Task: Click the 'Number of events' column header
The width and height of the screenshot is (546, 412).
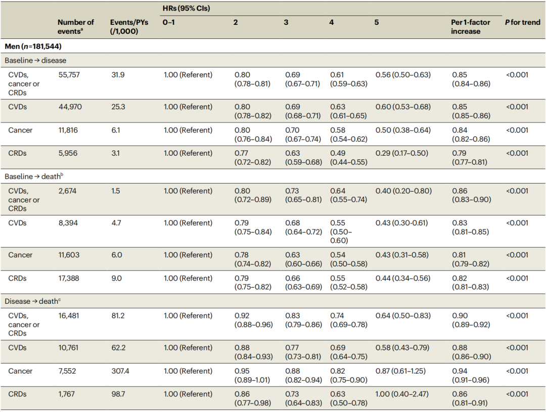Action: (x=75, y=27)
